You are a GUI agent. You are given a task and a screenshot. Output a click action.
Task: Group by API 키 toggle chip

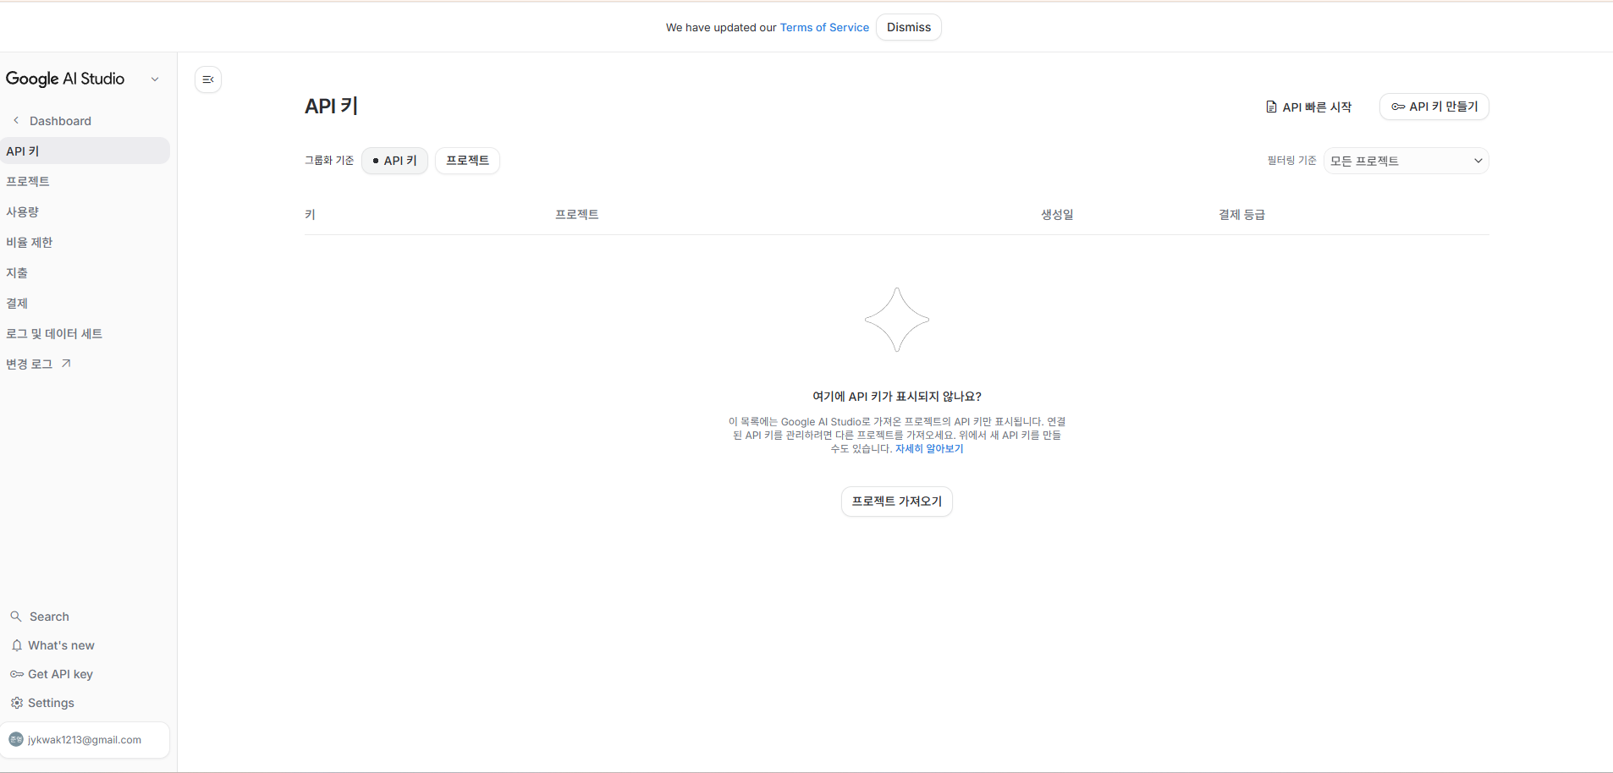pos(394,161)
